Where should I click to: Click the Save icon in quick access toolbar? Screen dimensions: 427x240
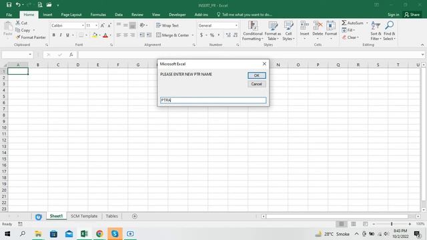(x=9, y=5)
